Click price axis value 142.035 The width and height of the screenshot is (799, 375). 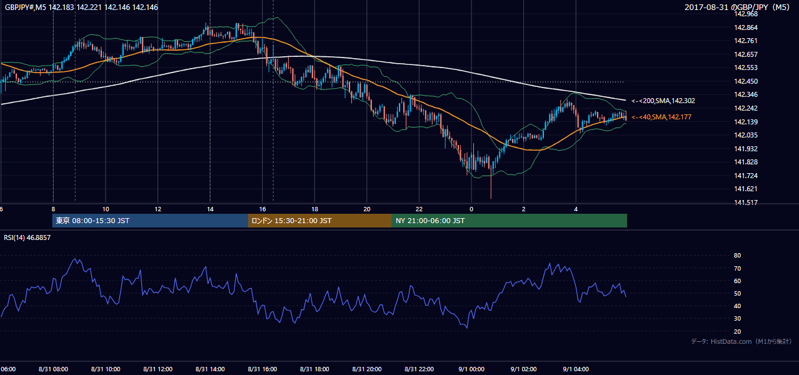pos(746,135)
